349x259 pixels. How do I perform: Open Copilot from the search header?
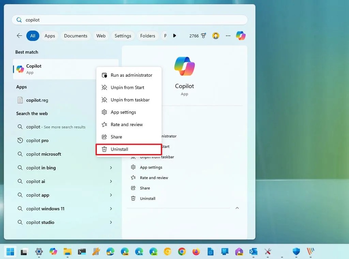pyautogui.click(x=241, y=35)
